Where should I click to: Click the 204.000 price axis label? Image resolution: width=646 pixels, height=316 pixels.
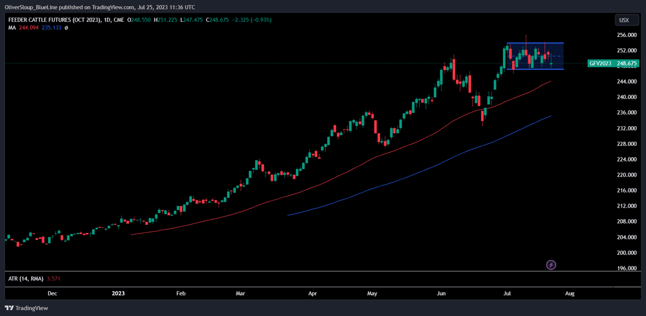tap(628, 238)
